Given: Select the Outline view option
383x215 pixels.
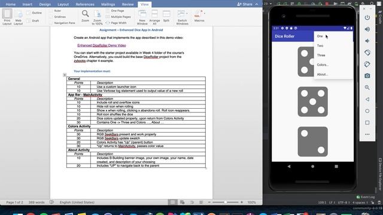Looking at the screenshot, I should pos(34,13).
